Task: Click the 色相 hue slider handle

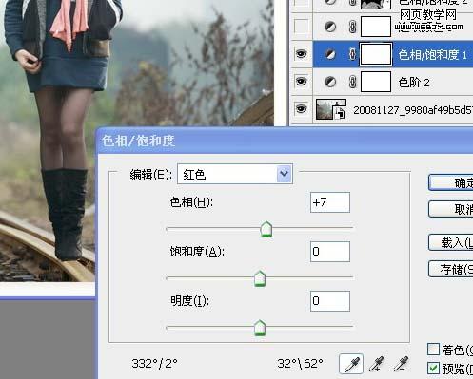Action: (266, 229)
